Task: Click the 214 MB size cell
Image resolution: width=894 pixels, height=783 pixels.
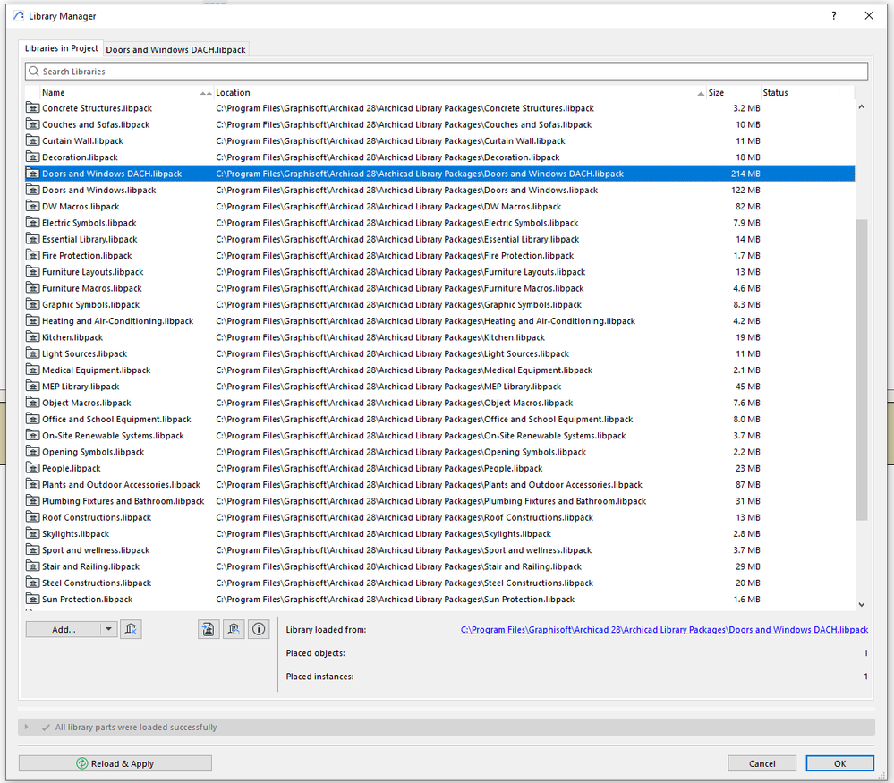Action: [745, 174]
